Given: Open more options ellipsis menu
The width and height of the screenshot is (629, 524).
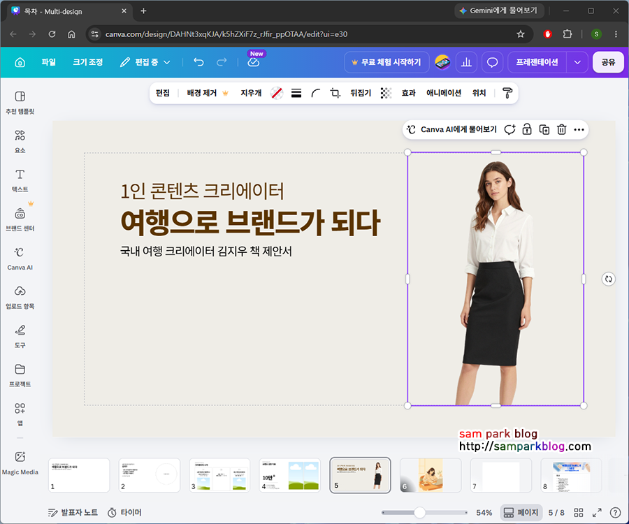Looking at the screenshot, I should (x=579, y=129).
